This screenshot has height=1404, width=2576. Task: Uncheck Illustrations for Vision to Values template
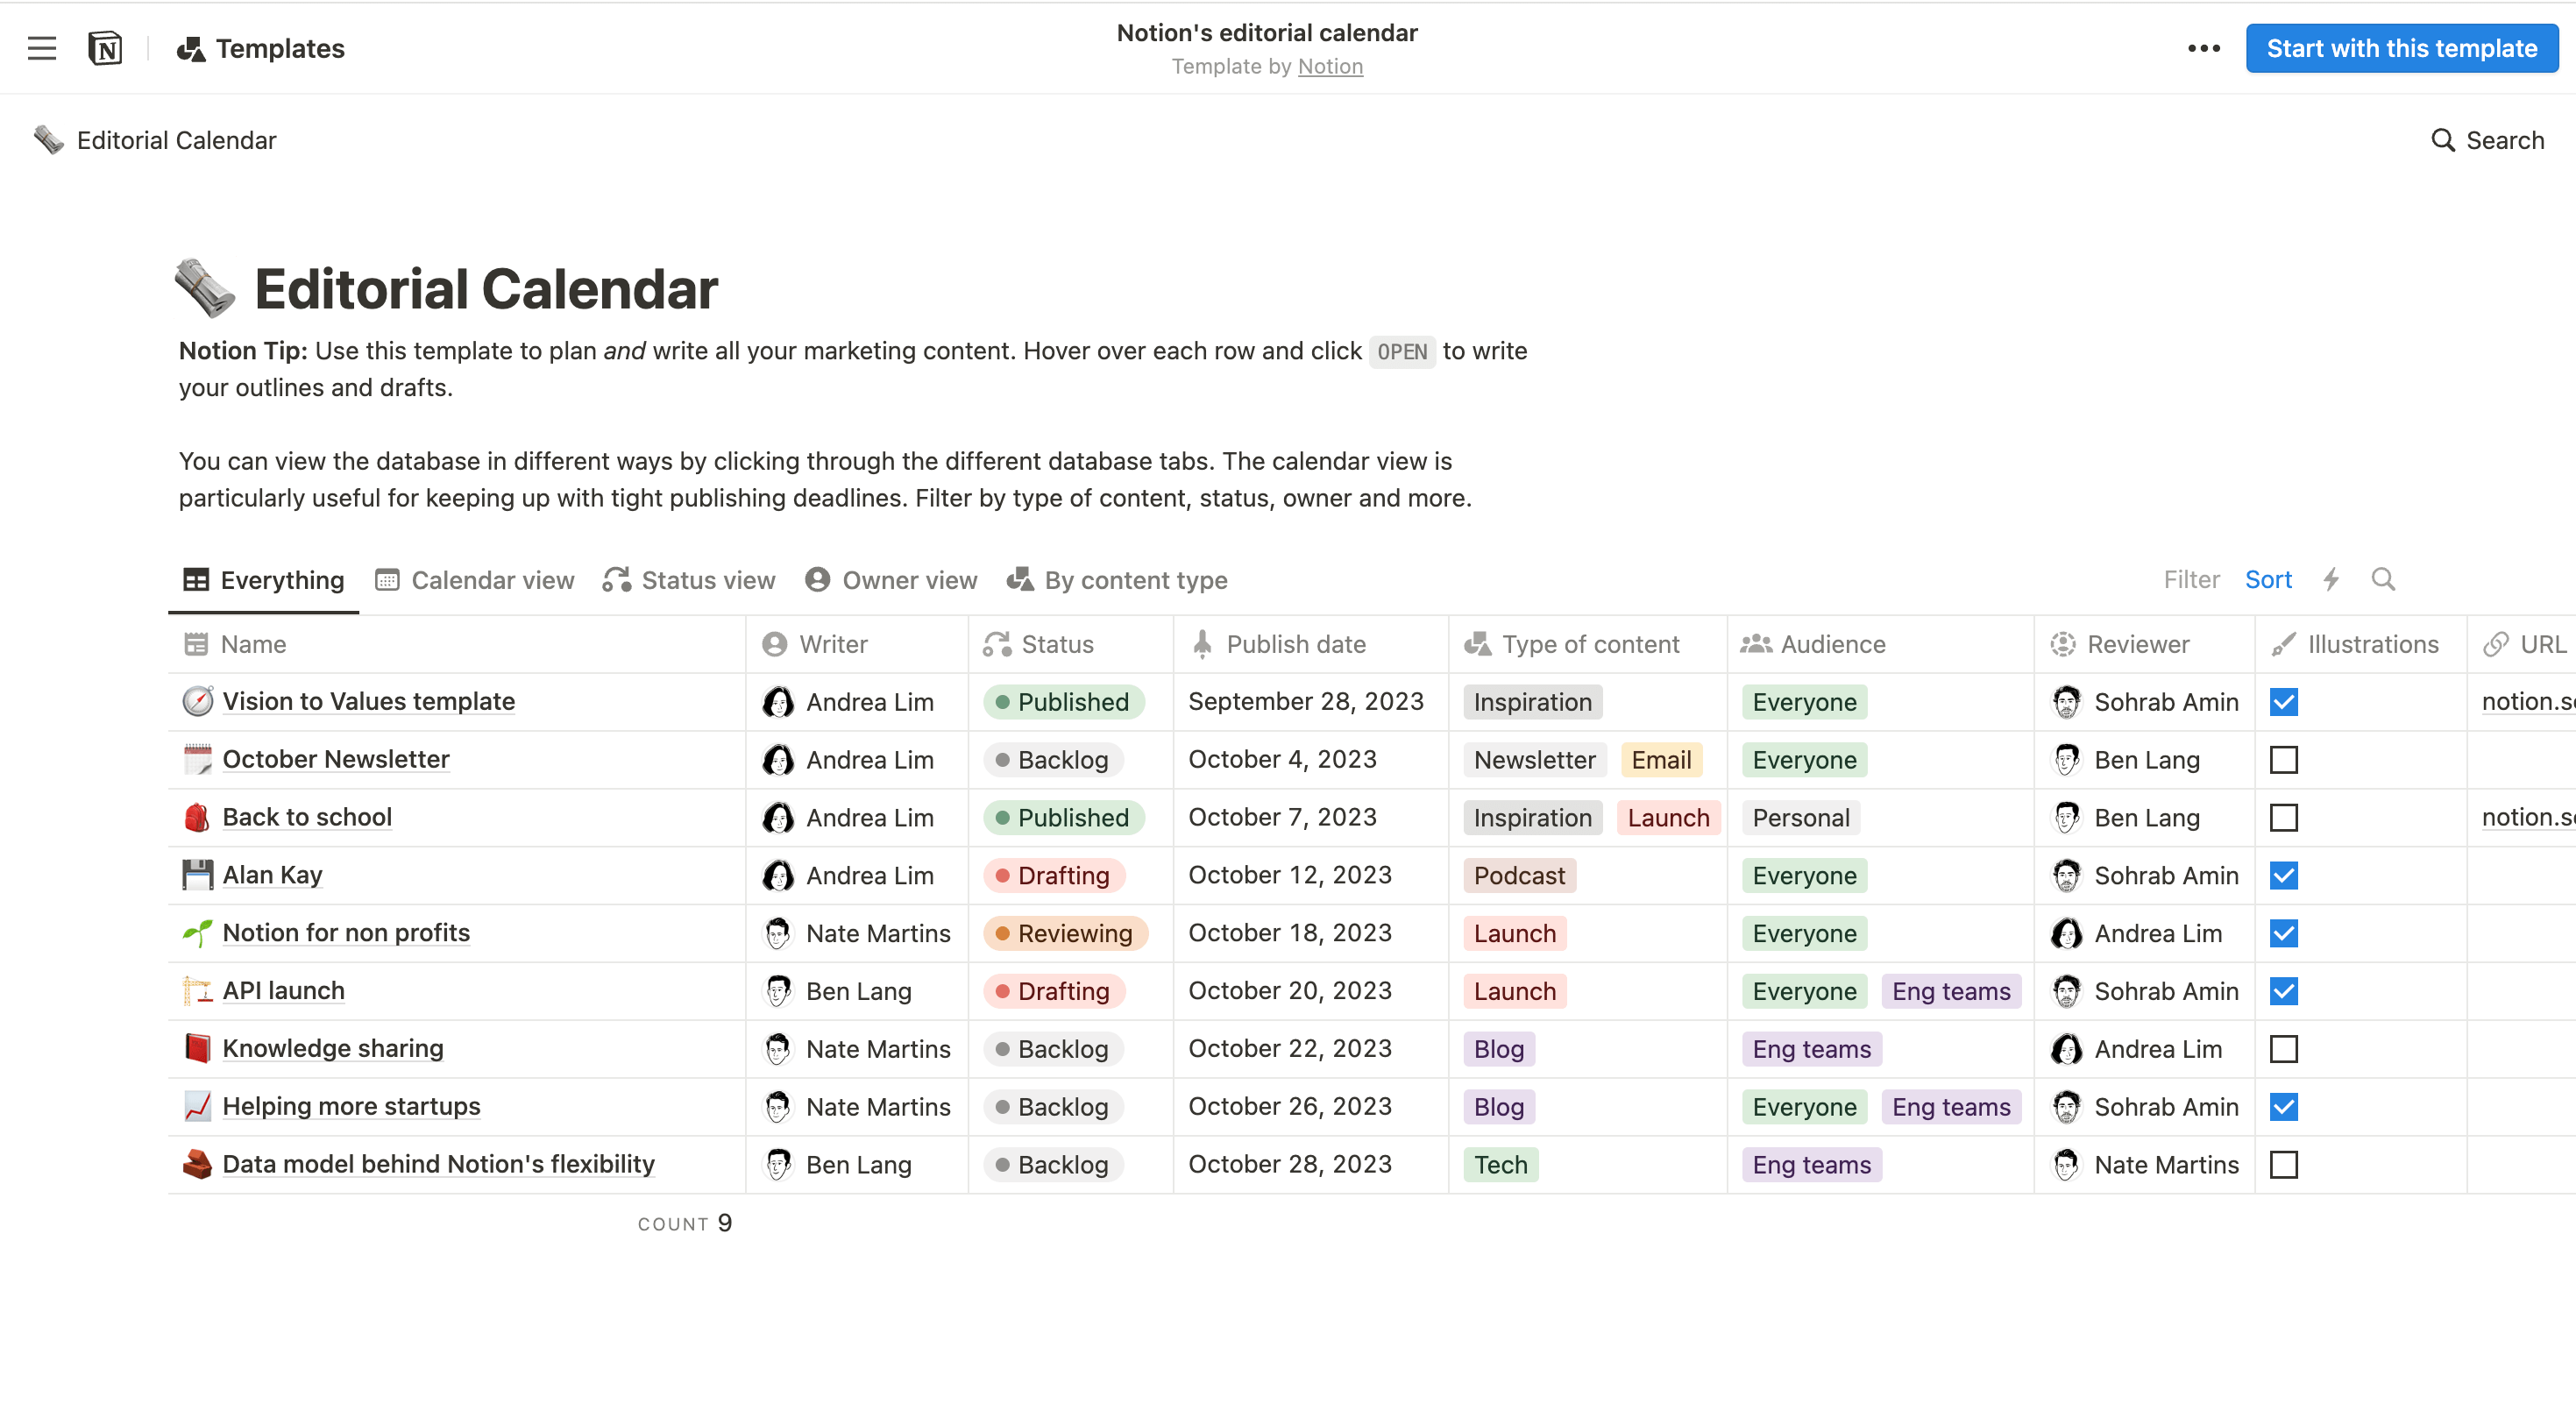(2284, 702)
